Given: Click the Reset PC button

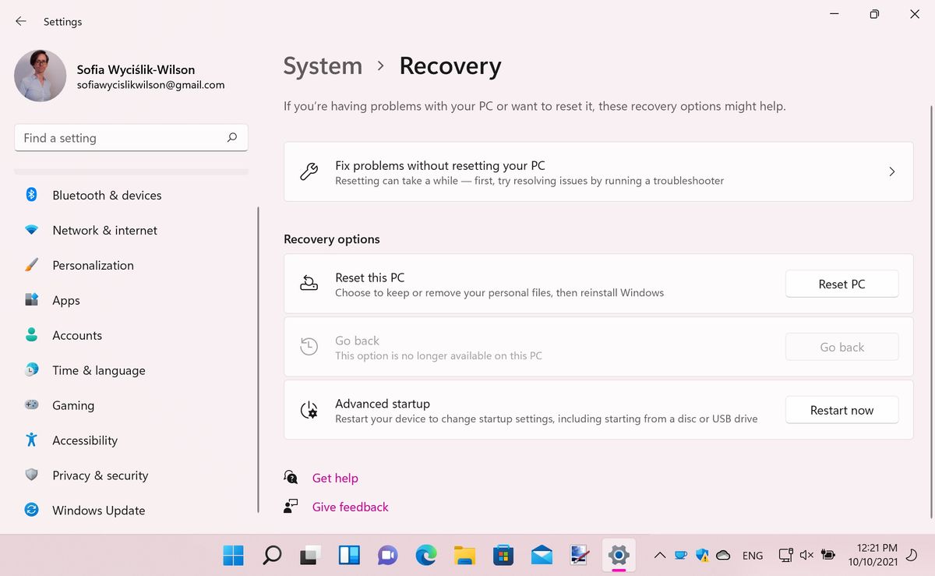Looking at the screenshot, I should click(841, 284).
